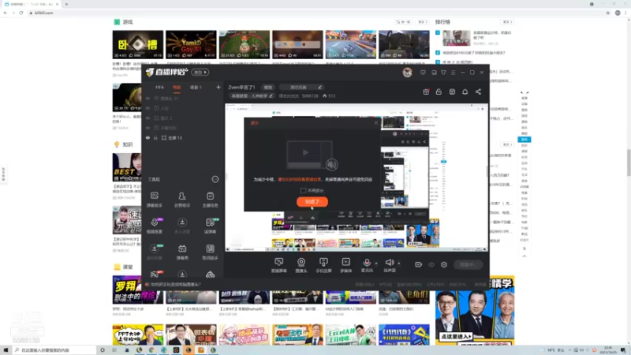Toggle visibility of the 摄像头 source row
Viewport: 631px width, 355px height.
(x=147, y=98)
